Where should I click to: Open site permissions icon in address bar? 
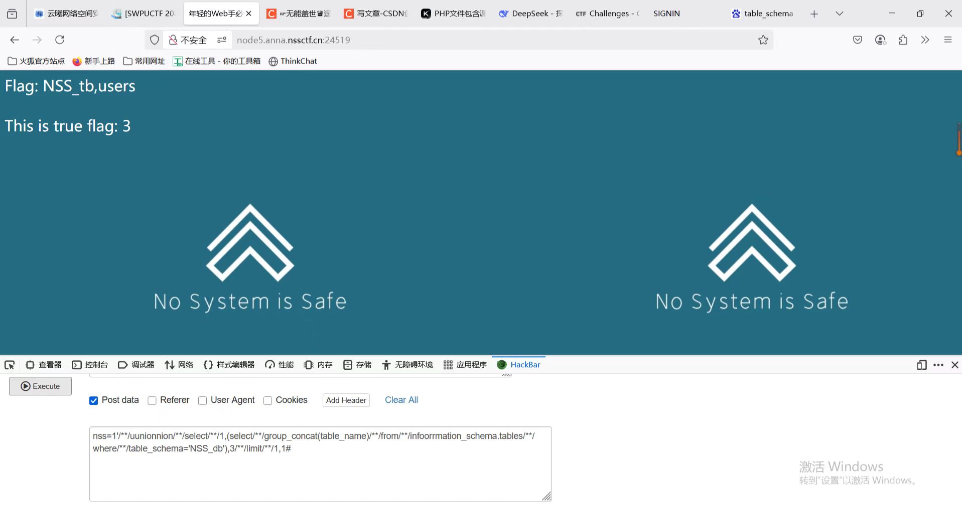[222, 40]
